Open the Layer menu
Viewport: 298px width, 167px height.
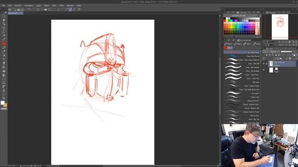[x=39, y=6]
